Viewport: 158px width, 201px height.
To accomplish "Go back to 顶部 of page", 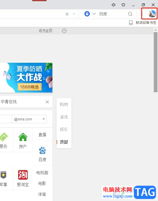I will [x=64, y=142].
